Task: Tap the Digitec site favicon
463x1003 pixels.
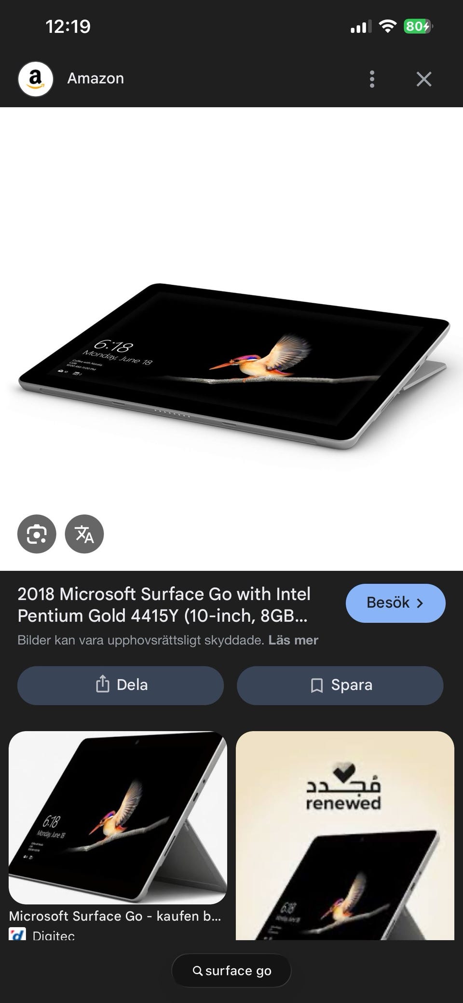Action: tap(17, 934)
